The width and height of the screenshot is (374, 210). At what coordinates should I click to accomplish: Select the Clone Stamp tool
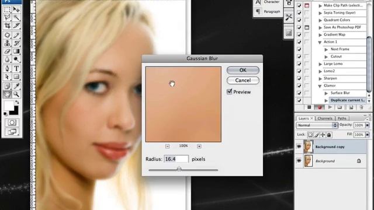coord(7,43)
